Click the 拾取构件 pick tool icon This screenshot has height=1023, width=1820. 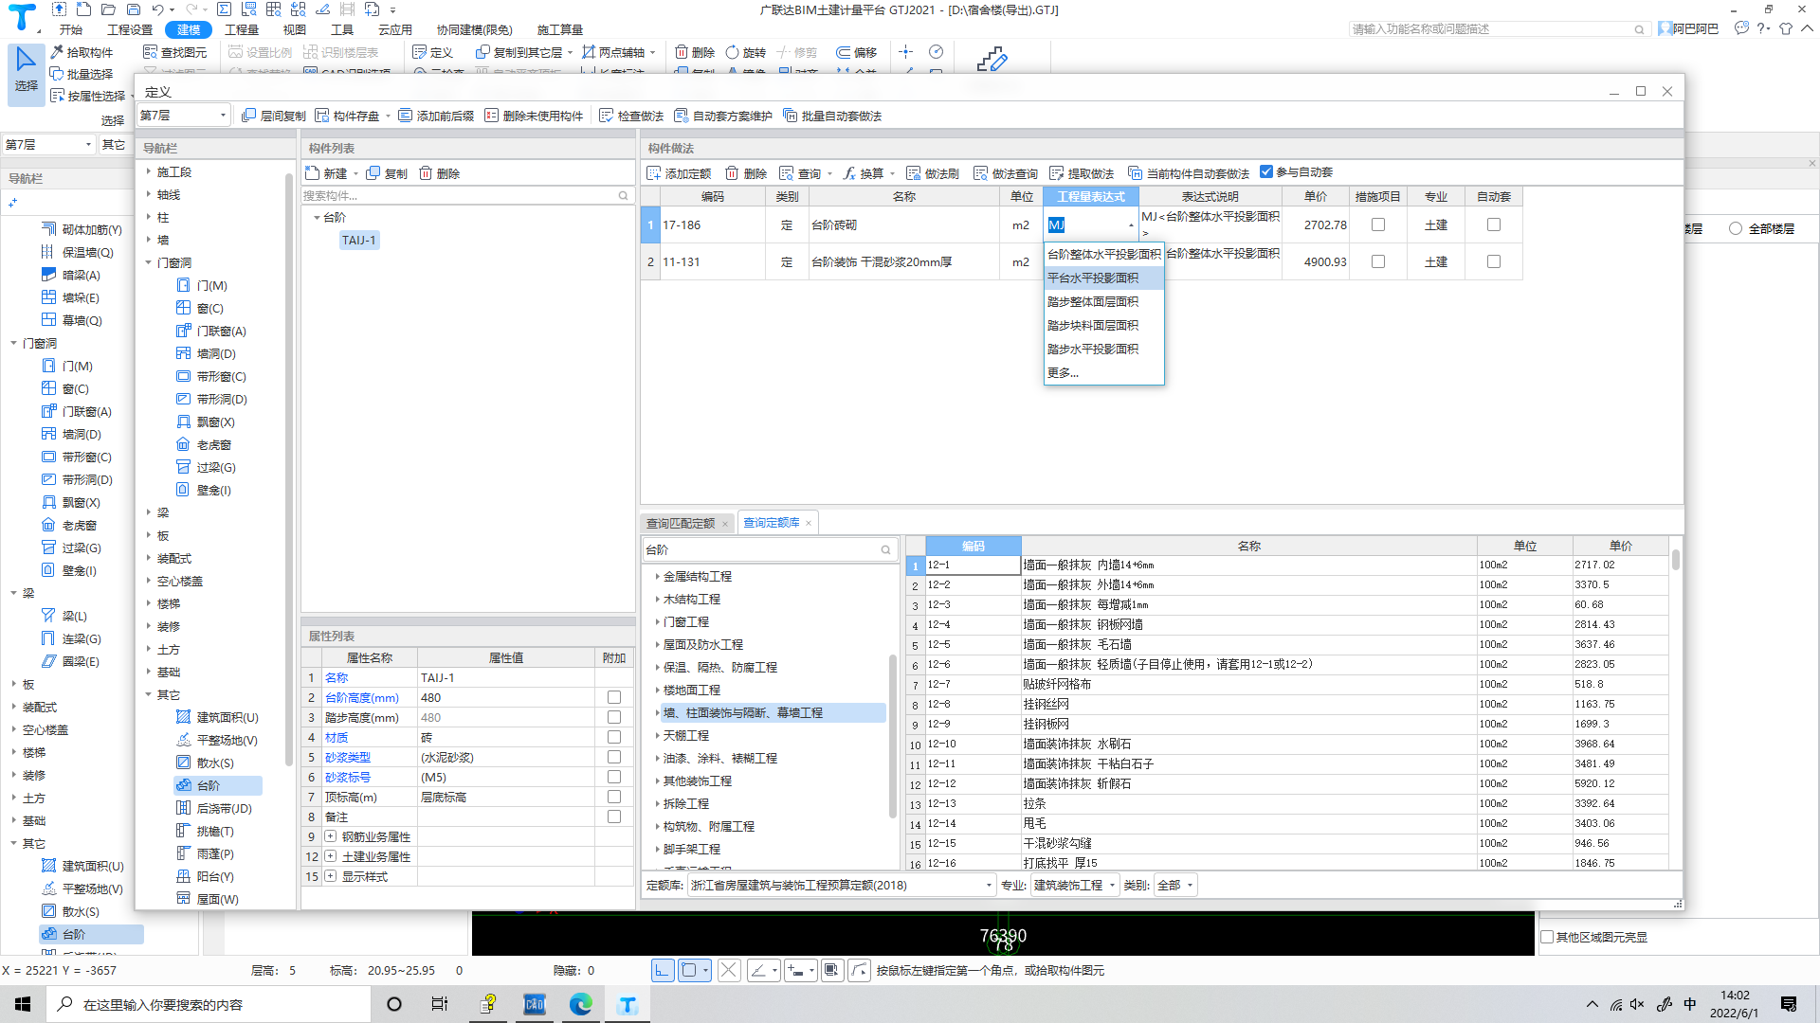57,52
